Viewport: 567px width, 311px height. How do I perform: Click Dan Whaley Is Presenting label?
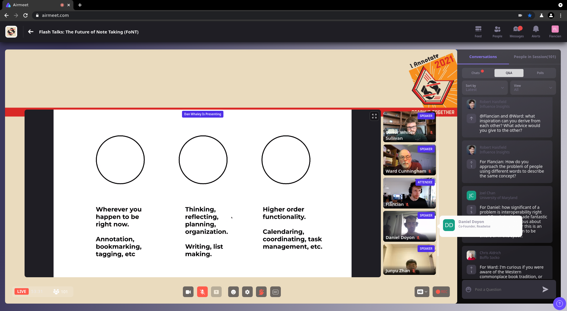(202, 114)
